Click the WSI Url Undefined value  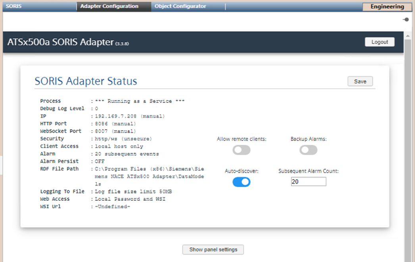(x=112, y=207)
